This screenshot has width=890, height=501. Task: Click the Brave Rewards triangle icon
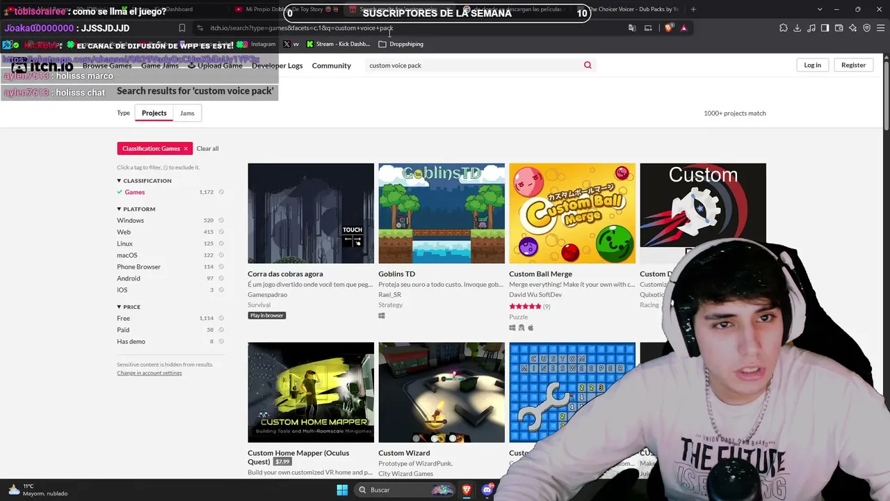[683, 28]
